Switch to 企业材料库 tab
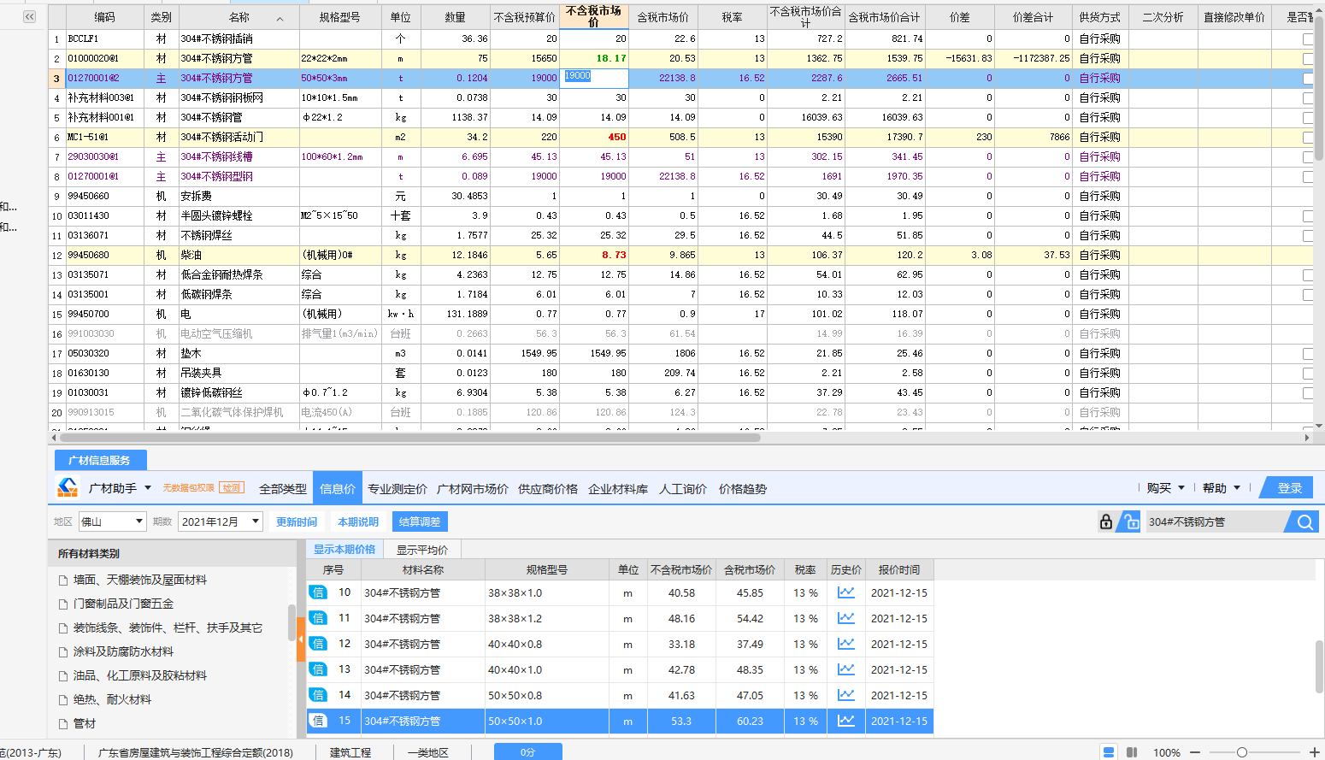 (618, 489)
